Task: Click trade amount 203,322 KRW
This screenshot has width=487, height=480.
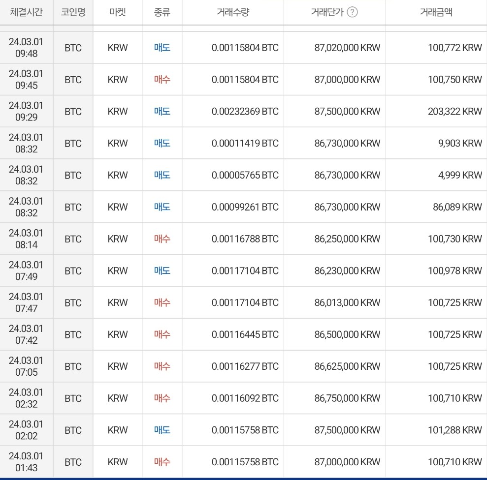Action: tap(455, 111)
